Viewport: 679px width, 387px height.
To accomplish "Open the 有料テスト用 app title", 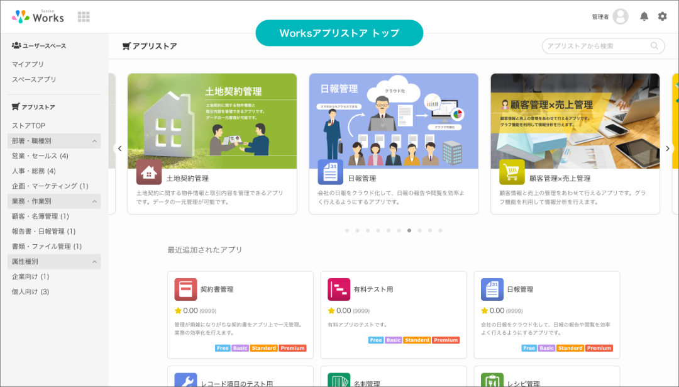I will (x=373, y=289).
